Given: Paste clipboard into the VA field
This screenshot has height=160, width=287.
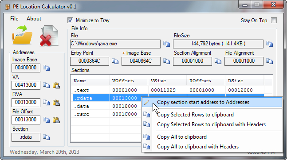Looking at the screenshot, I should (x=56, y=85).
